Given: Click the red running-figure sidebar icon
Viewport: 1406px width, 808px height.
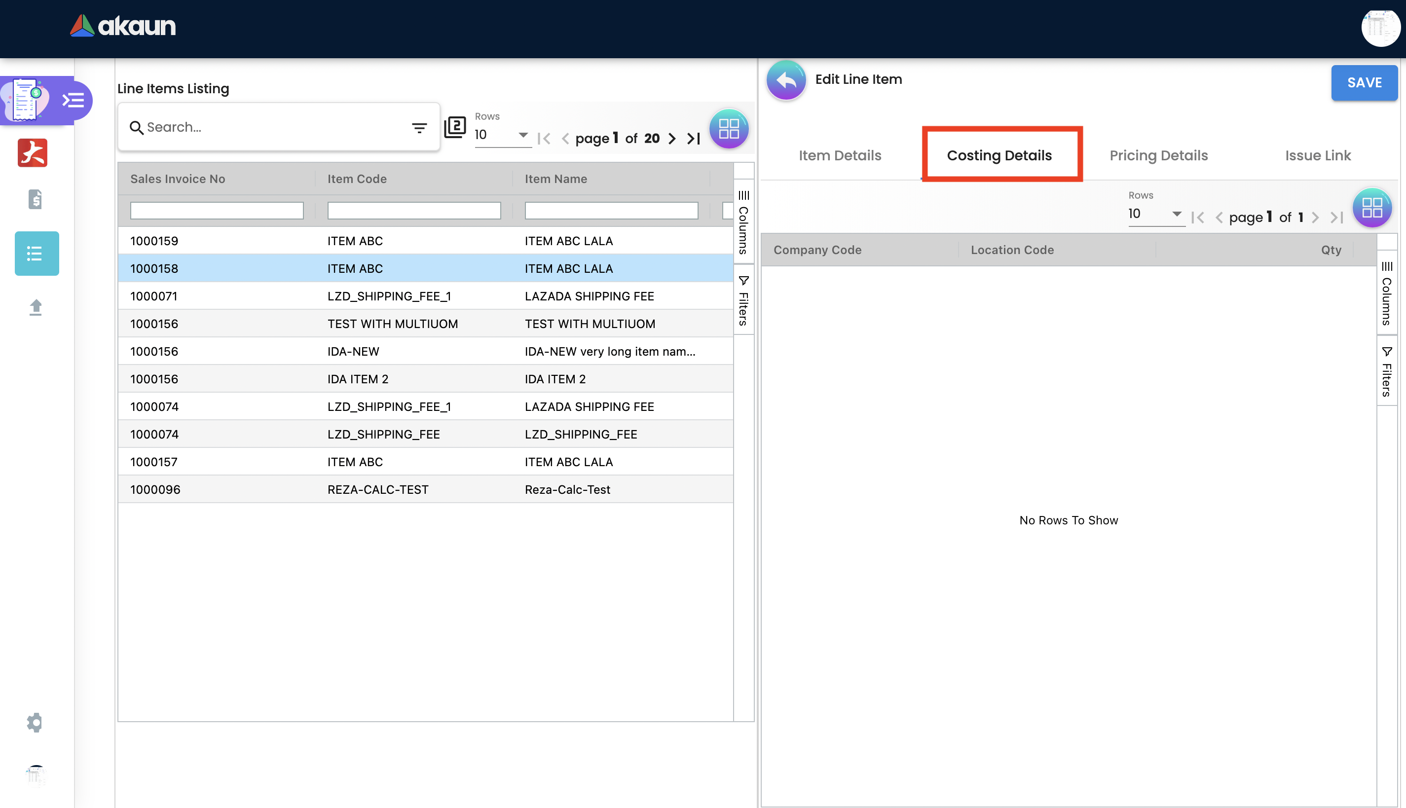Looking at the screenshot, I should [33, 152].
